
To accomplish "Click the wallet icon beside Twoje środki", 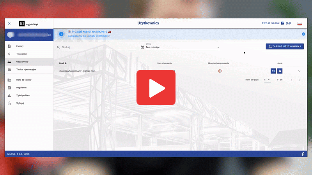I will click(282, 23).
